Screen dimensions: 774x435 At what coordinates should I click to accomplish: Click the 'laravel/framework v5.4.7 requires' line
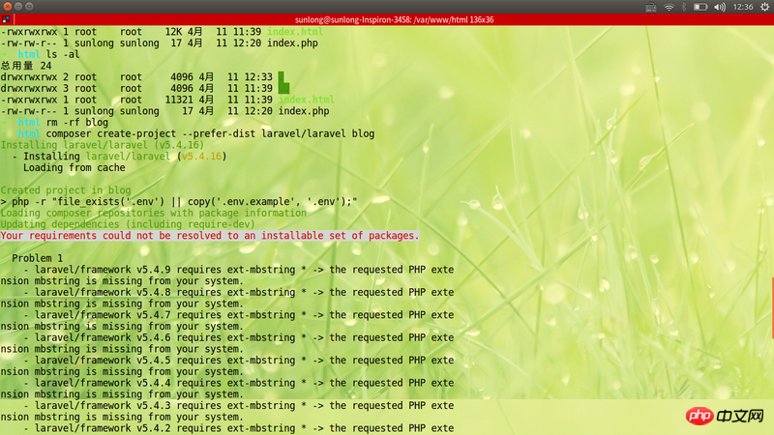point(239,315)
